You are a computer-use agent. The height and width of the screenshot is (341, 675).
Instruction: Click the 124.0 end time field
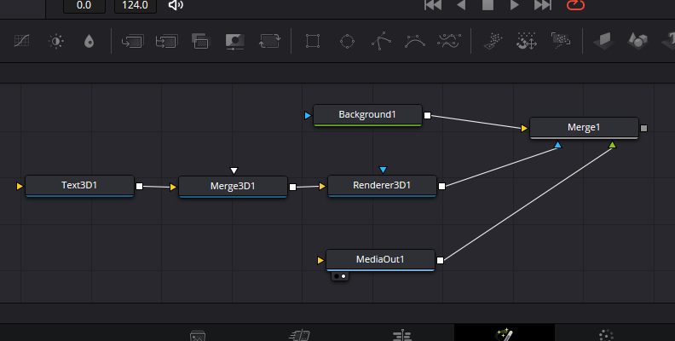coord(136,5)
